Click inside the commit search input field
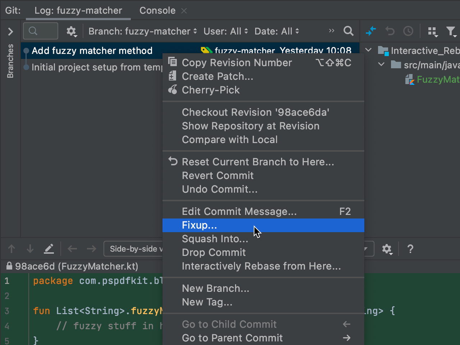This screenshot has width=460, height=345. (40, 31)
